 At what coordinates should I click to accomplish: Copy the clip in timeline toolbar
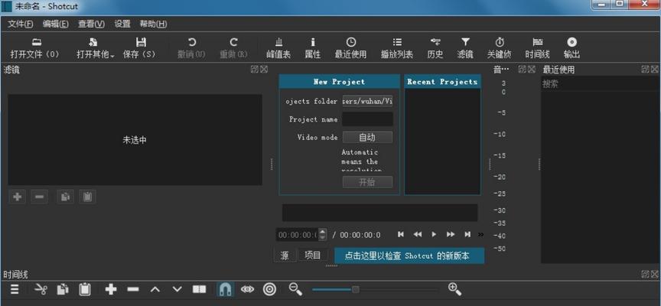[63, 290]
